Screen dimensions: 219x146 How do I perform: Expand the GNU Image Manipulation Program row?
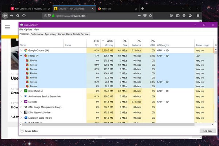pyautogui.click(x=21, y=107)
